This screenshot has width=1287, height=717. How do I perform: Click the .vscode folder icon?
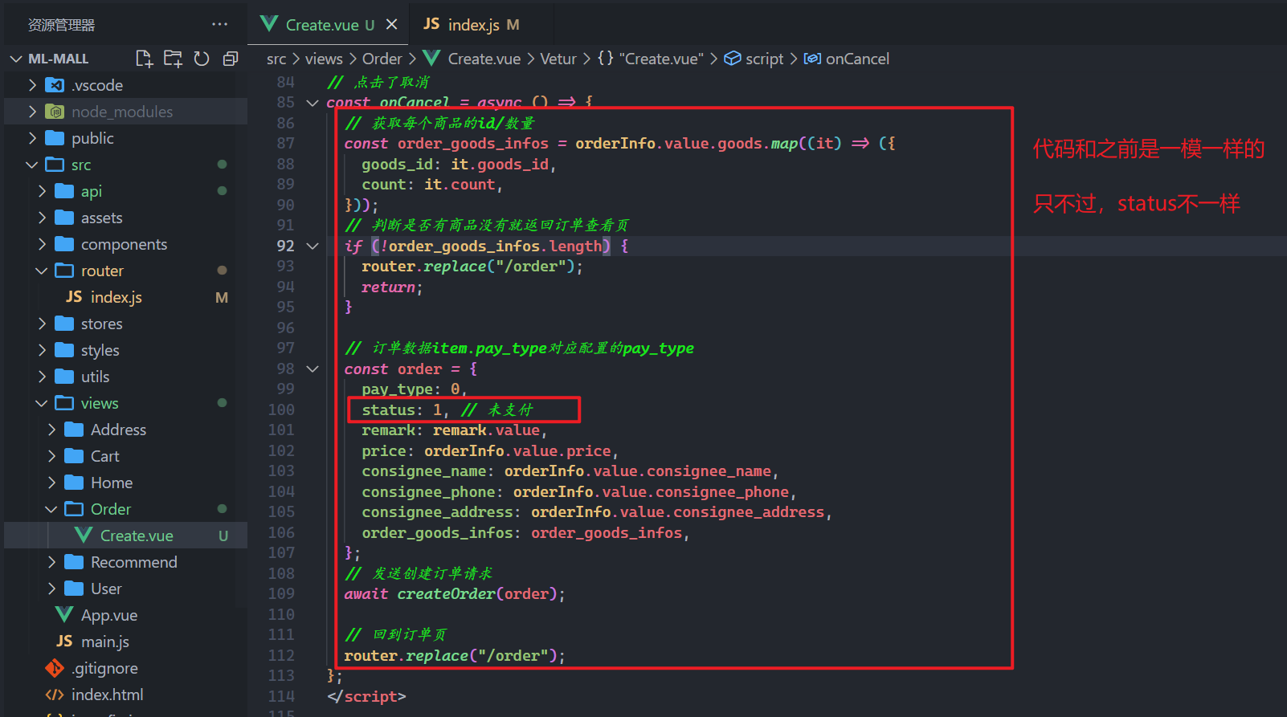(55, 85)
